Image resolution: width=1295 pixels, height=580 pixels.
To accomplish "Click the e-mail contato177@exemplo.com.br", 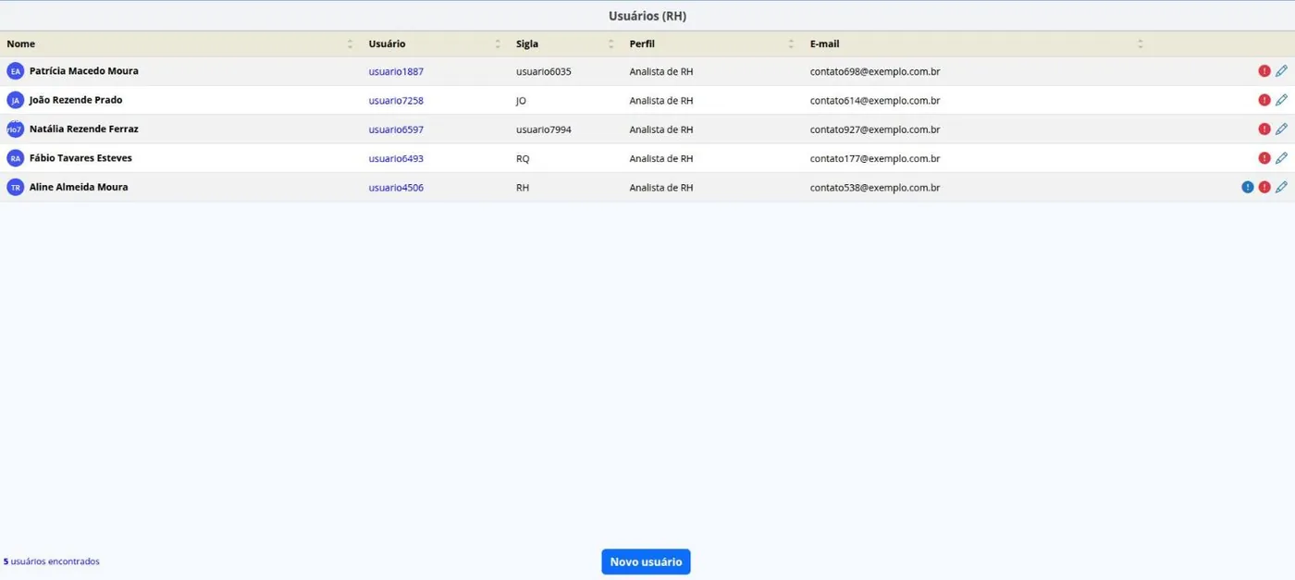I will point(875,158).
